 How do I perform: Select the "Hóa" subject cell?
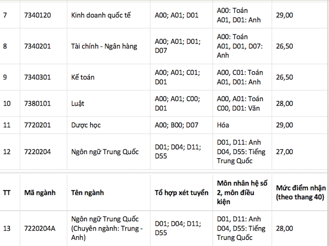223,125
